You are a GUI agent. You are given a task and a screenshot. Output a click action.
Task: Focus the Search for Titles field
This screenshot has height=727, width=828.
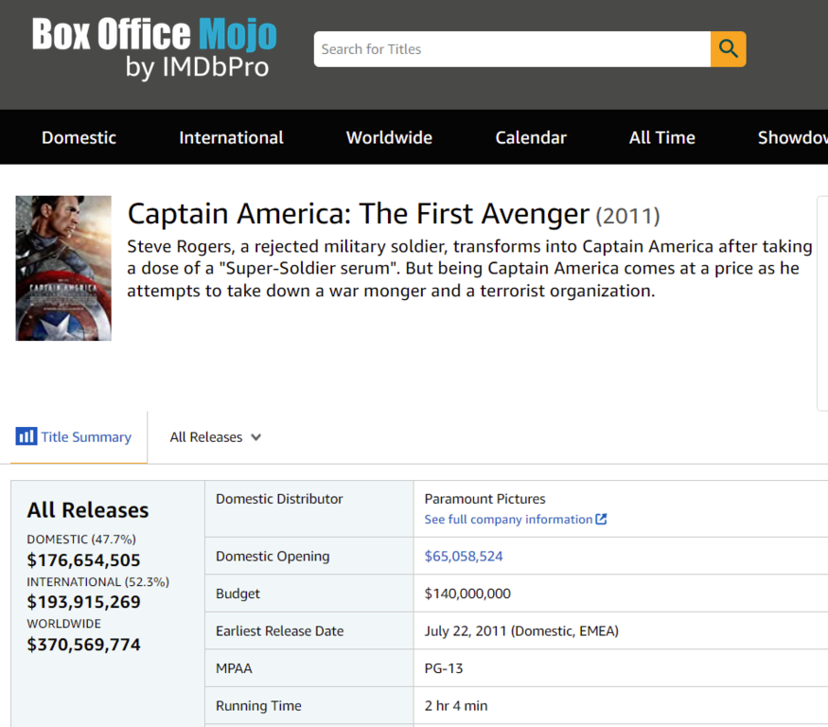(x=511, y=49)
